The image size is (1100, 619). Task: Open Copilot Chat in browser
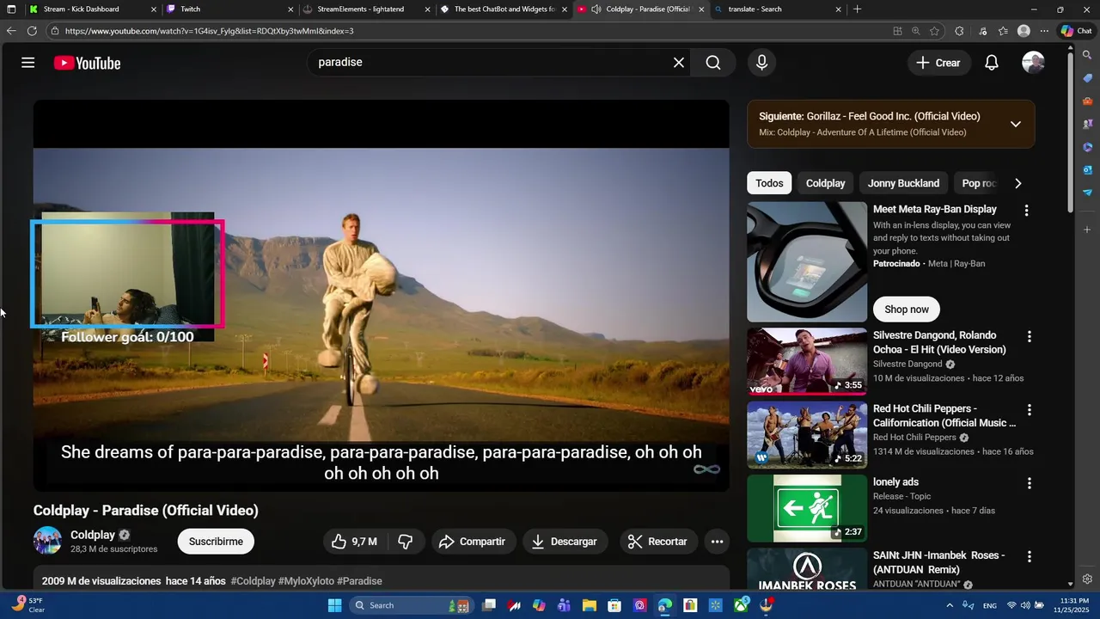point(1076,31)
